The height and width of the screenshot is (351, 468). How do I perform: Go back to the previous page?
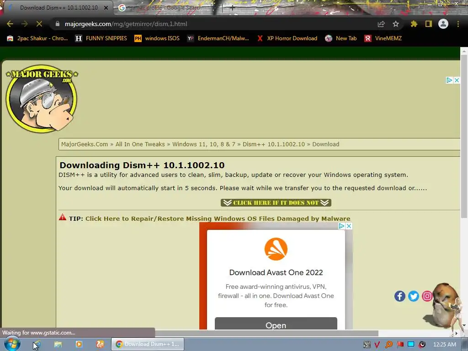(x=10, y=24)
